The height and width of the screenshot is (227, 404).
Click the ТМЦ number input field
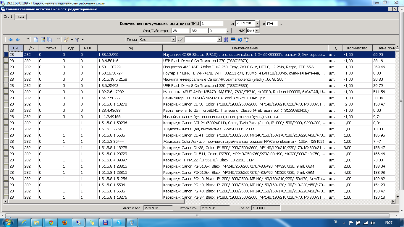click(212, 23)
